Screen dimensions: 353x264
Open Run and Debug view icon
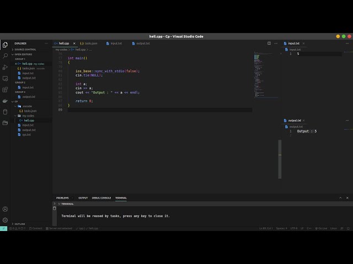pos(5,67)
